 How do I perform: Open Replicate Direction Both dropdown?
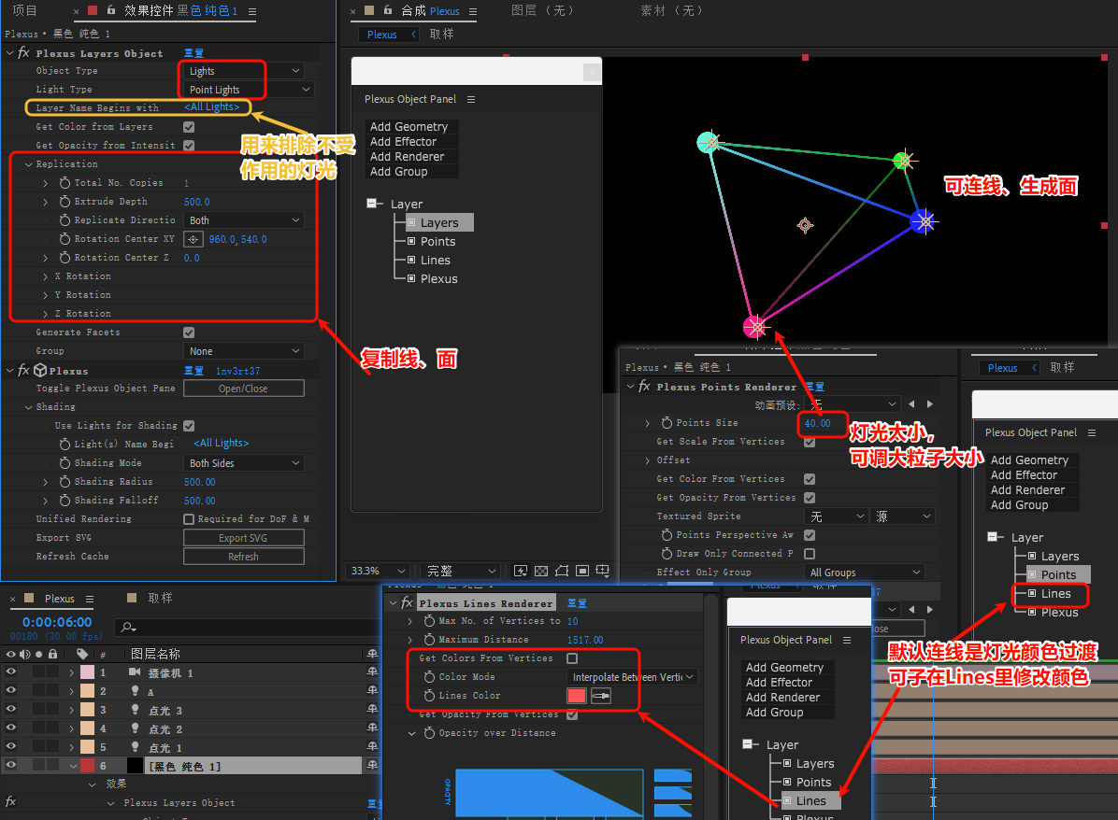[x=244, y=220]
